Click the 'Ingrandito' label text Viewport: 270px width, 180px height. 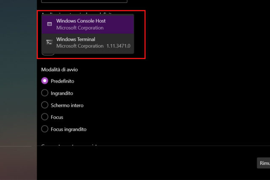tap(62, 93)
